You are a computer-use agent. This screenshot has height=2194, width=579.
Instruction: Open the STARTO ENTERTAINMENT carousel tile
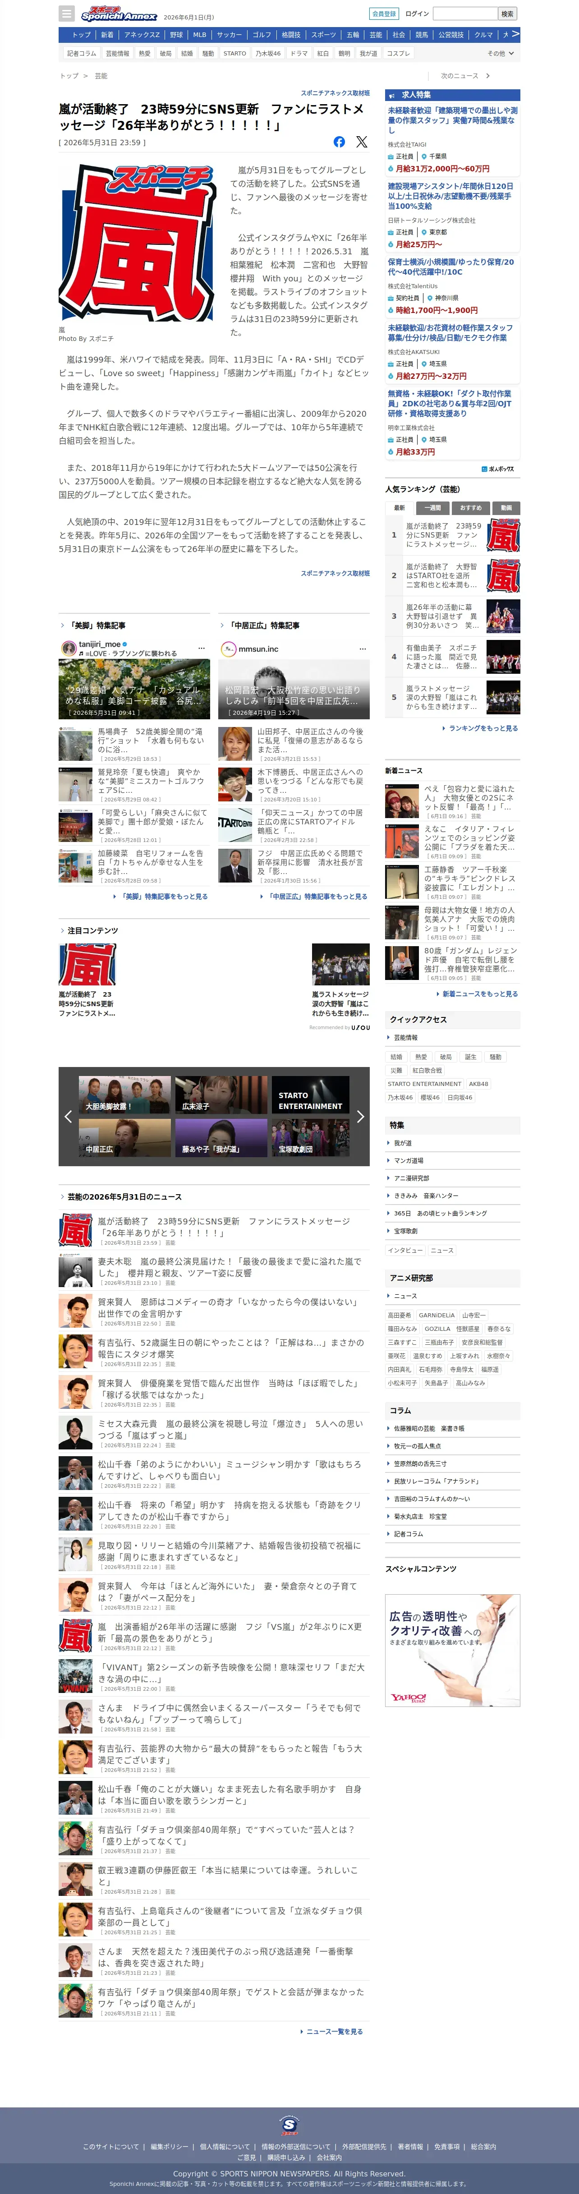(310, 1095)
